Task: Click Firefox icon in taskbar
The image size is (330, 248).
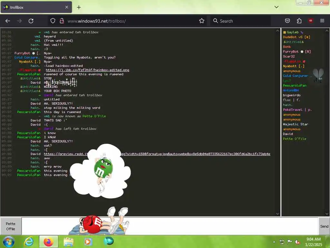Action: click(x=49, y=242)
